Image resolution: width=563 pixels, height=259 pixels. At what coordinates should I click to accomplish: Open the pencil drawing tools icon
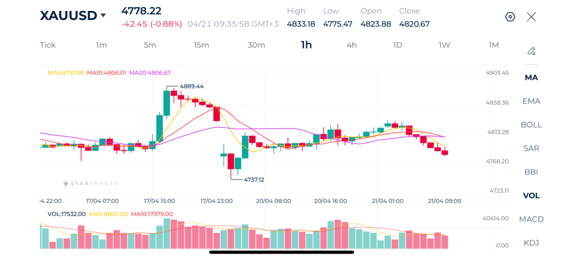point(531,51)
